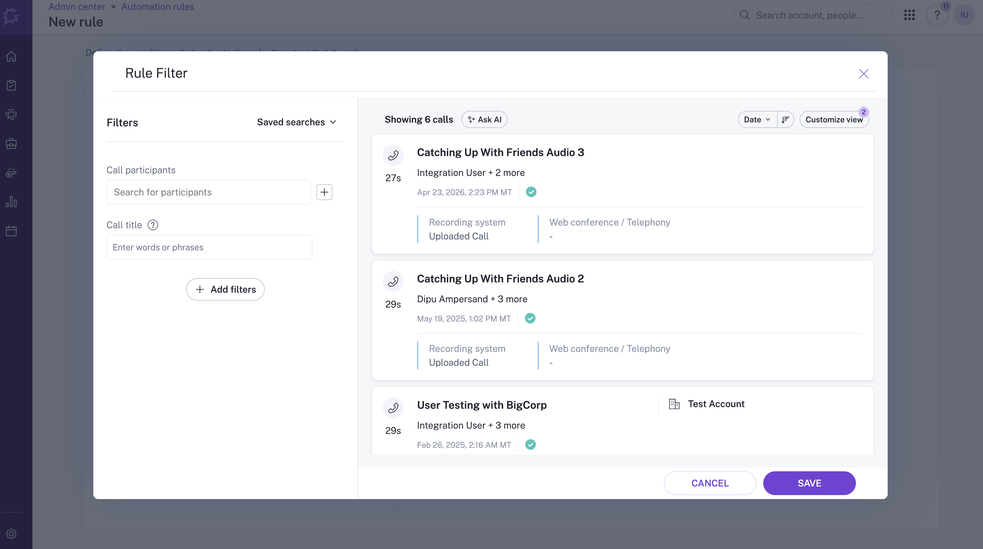Click the 'Showing 6 calls' count text
This screenshot has height=549, width=983.
tap(419, 119)
